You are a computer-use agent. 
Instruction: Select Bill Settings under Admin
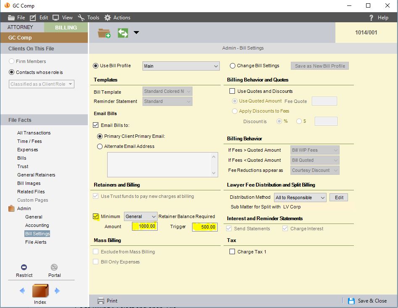37,233
